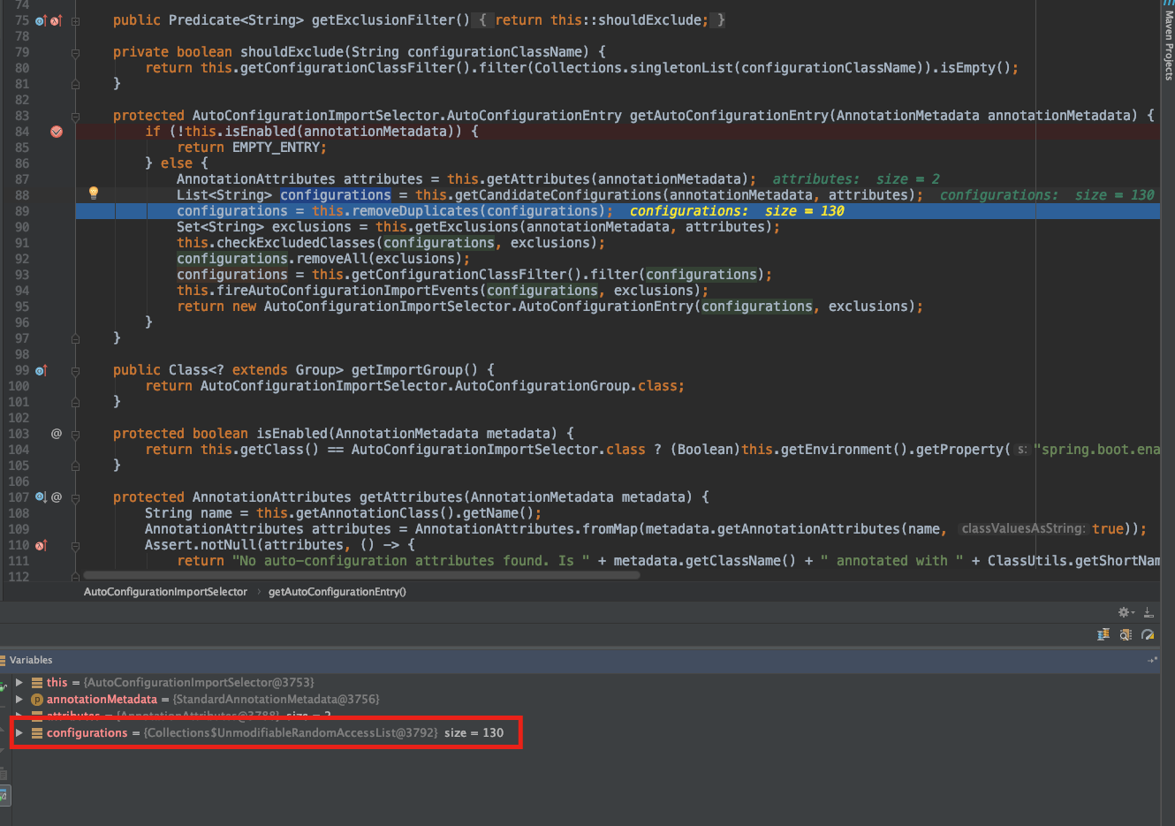Expand the 'this' variable node

coord(19,683)
